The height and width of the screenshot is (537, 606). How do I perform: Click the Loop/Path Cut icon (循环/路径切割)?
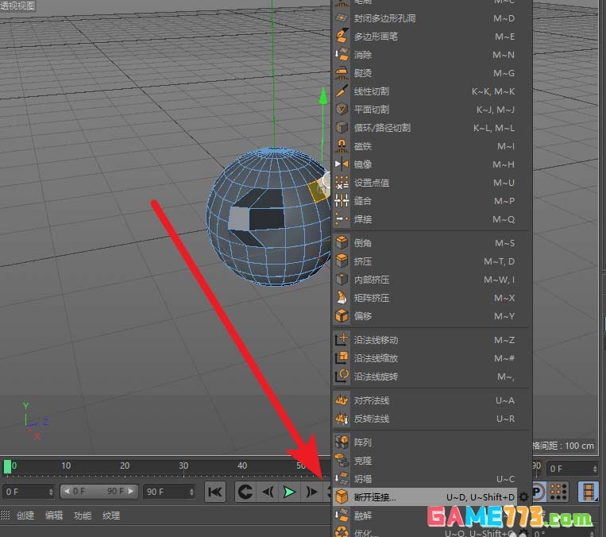coord(342,128)
